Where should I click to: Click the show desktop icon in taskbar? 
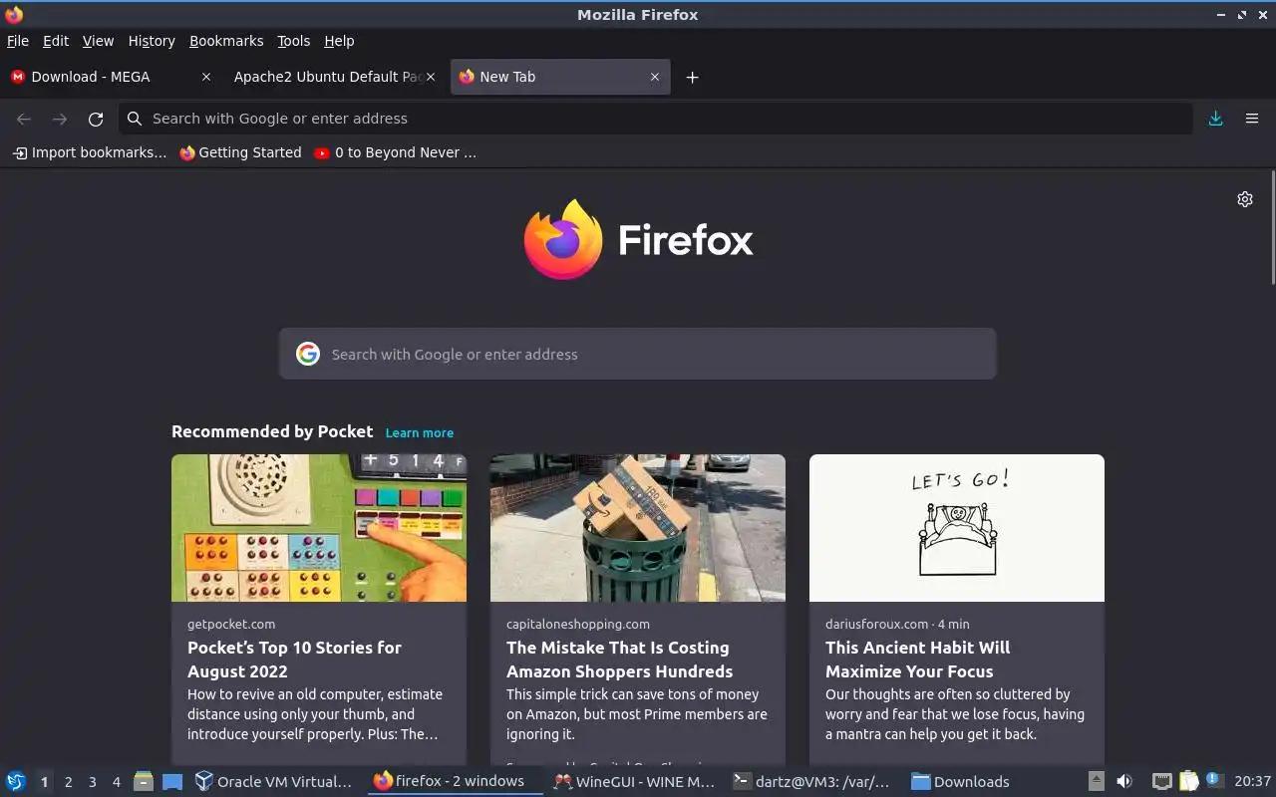172,782
